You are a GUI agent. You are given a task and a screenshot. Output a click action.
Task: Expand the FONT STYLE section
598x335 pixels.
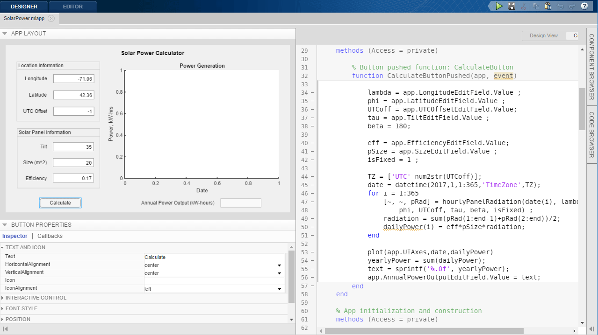(22, 308)
